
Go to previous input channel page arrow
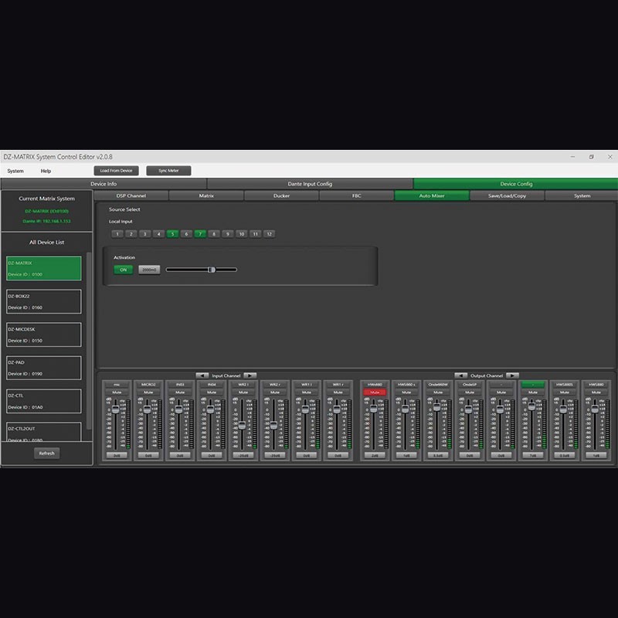click(x=202, y=375)
